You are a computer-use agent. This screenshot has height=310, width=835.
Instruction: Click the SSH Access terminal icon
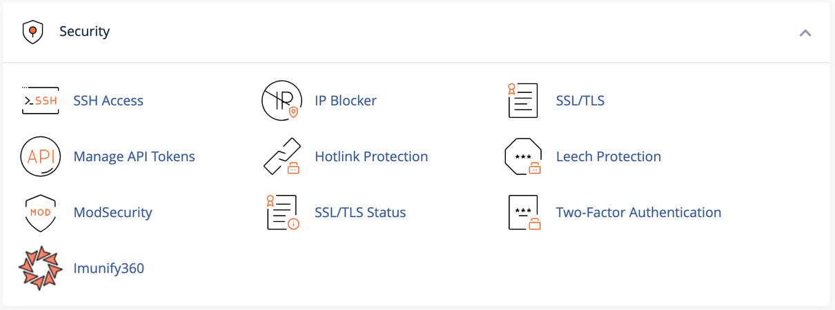pos(41,101)
